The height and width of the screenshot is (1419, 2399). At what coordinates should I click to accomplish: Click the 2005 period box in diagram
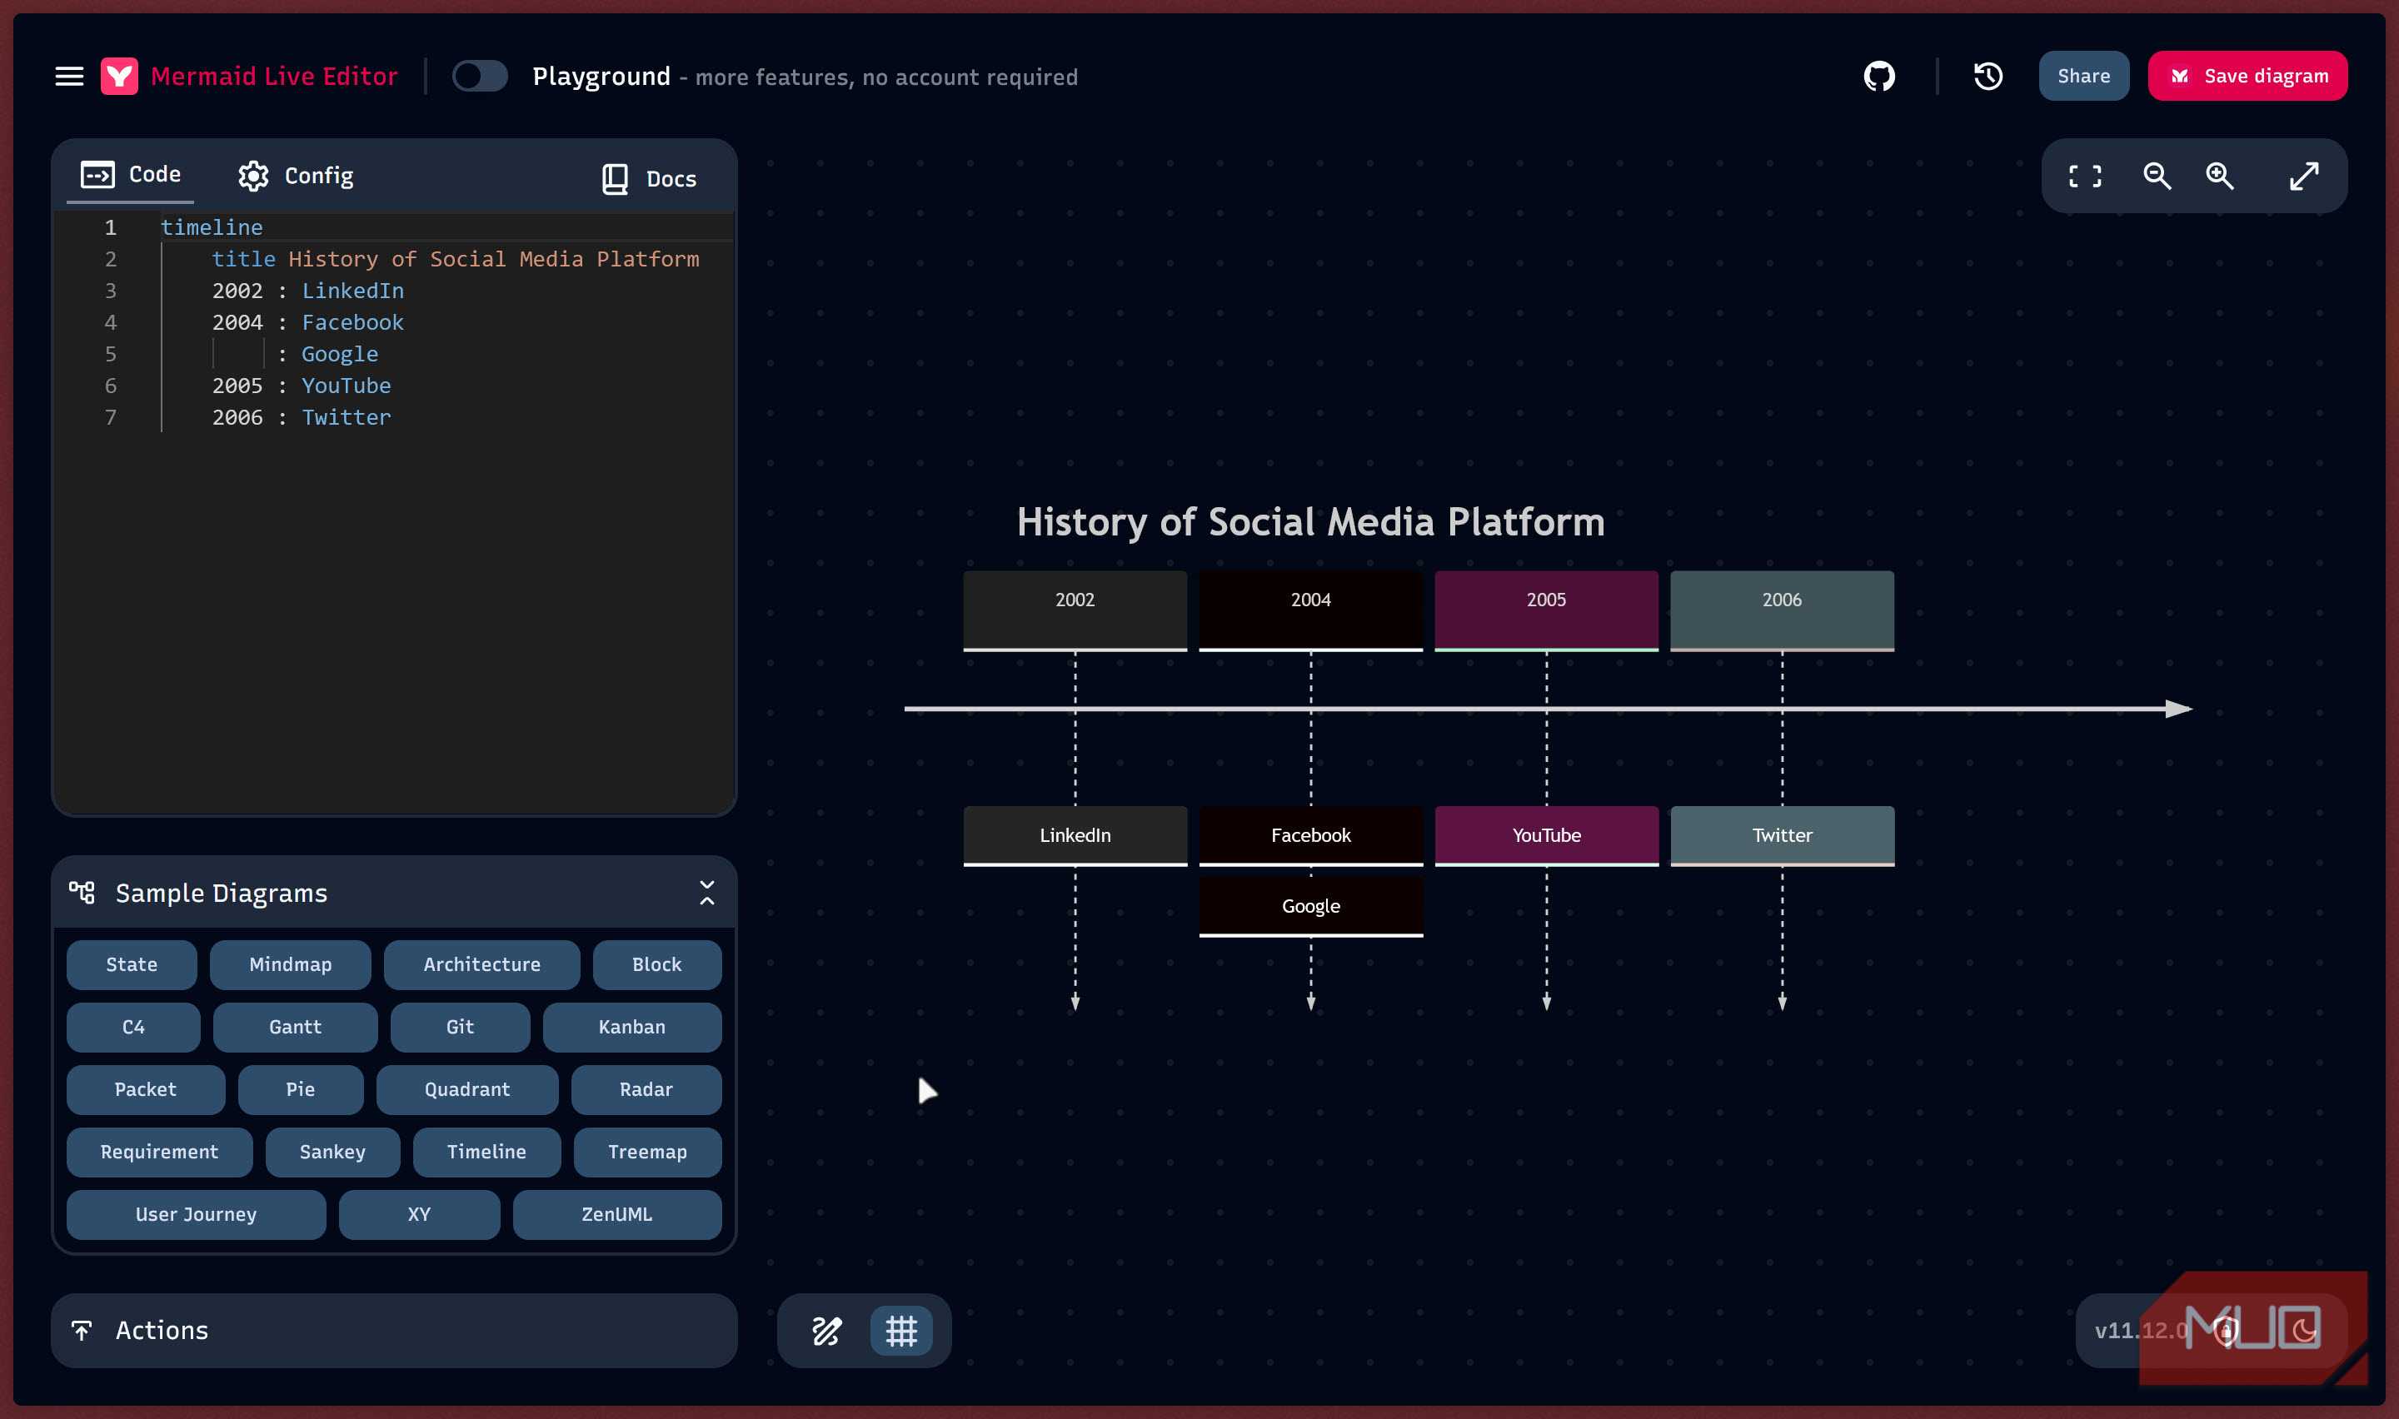click(1546, 611)
